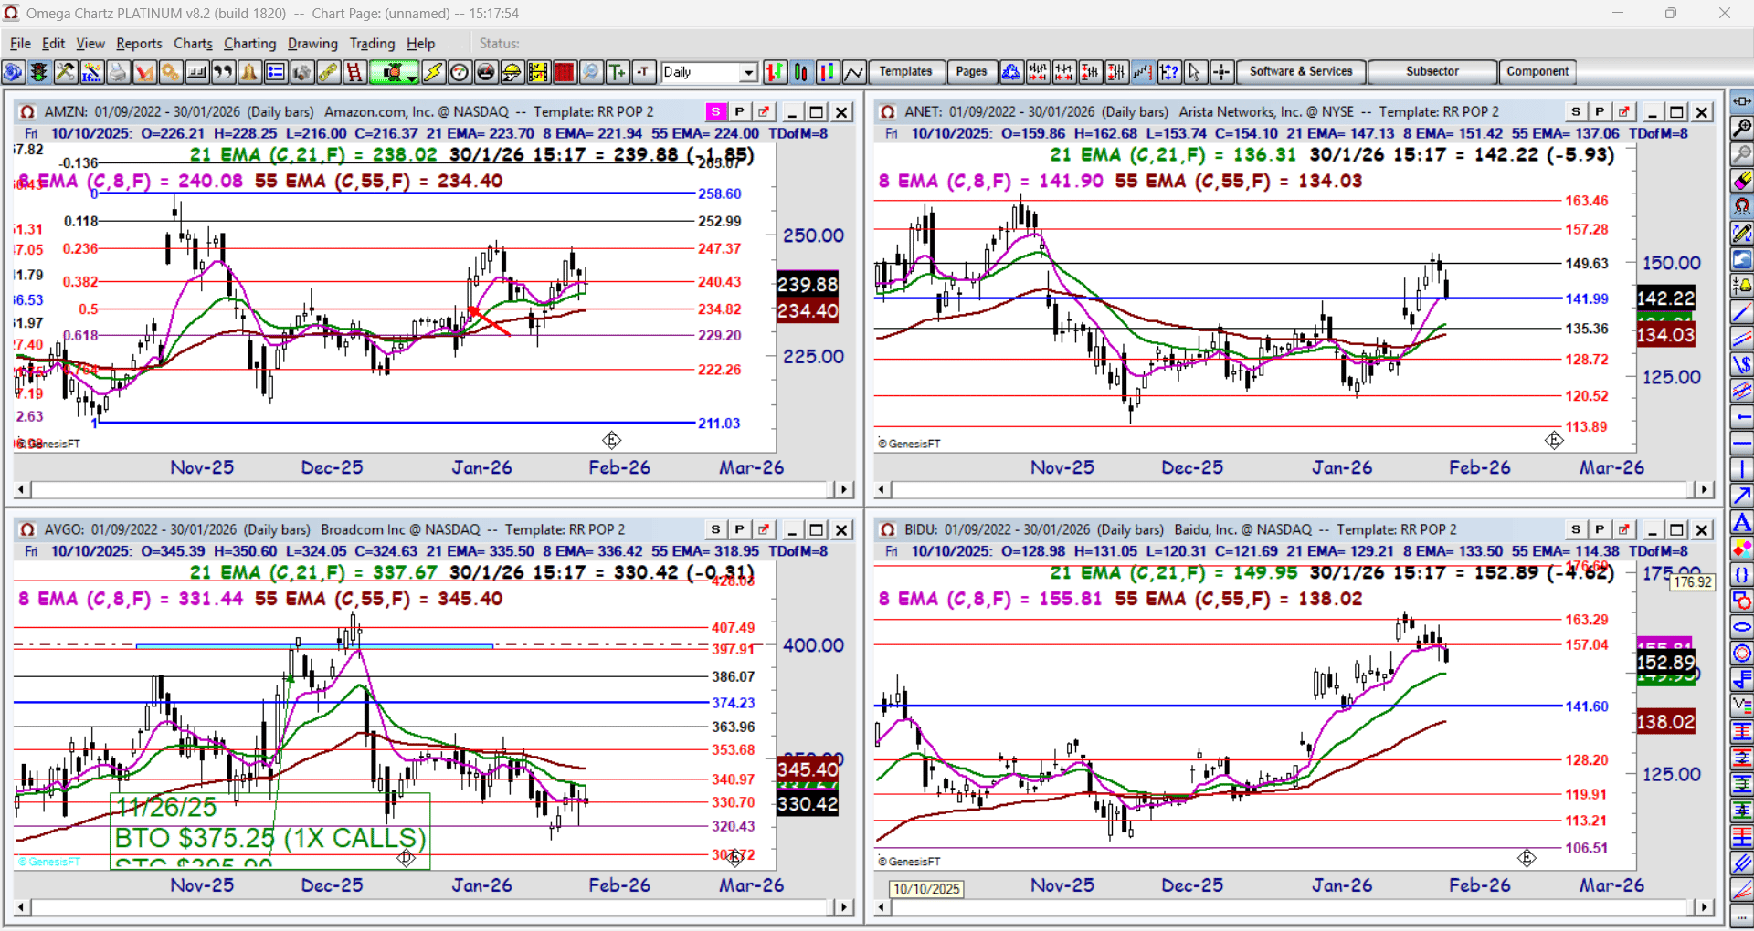Image resolution: width=1754 pixels, height=931 pixels.
Task: Open the Subsector selector
Action: coord(1432,71)
